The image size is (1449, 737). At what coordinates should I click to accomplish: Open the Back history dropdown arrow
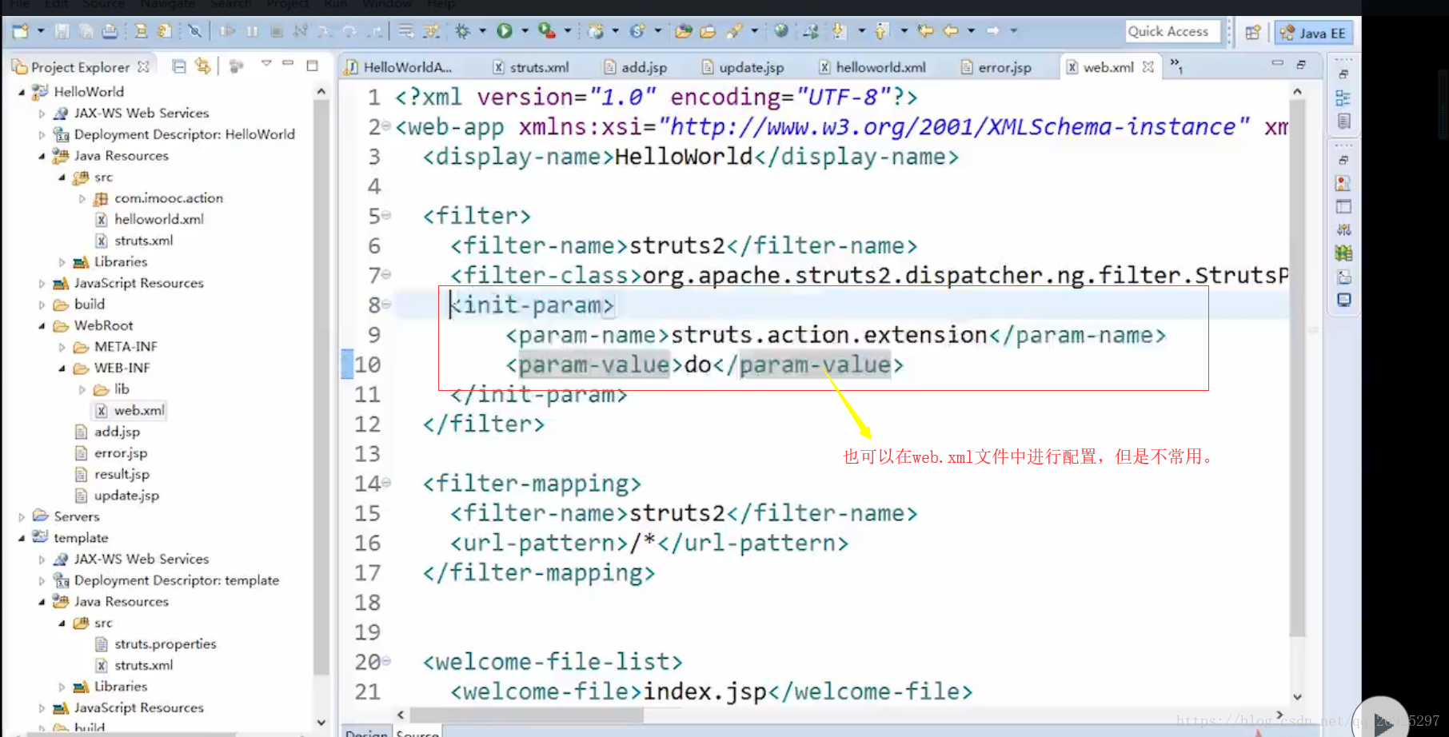(971, 31)
